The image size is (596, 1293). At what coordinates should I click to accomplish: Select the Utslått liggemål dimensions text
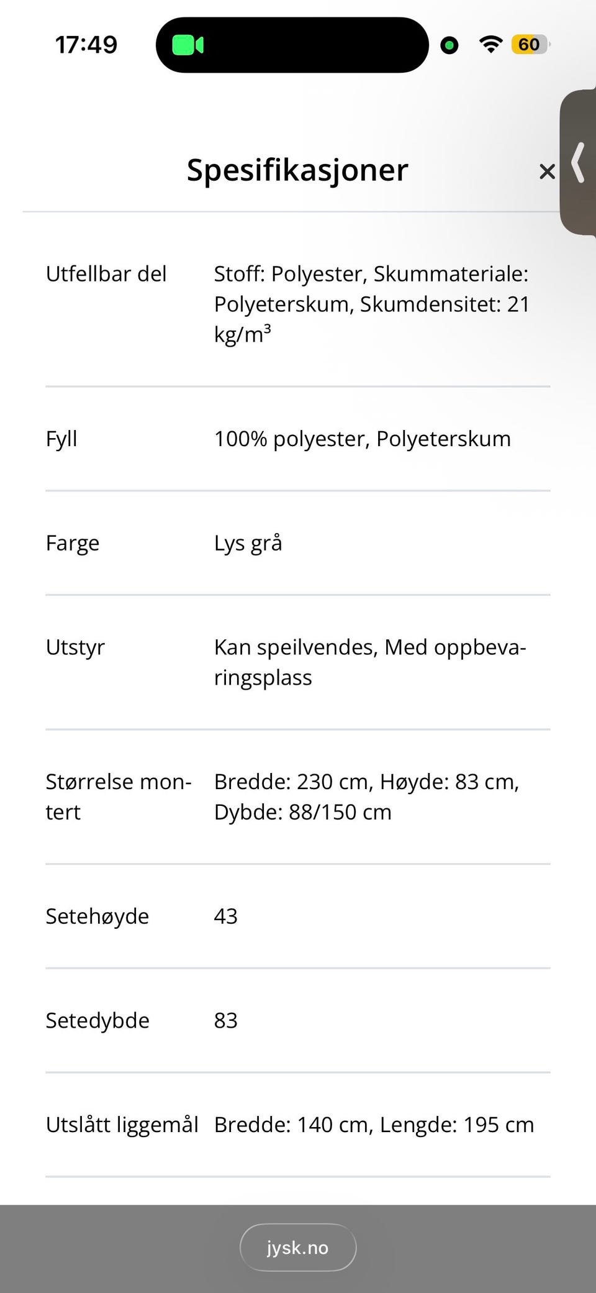tap(374, 1125)
